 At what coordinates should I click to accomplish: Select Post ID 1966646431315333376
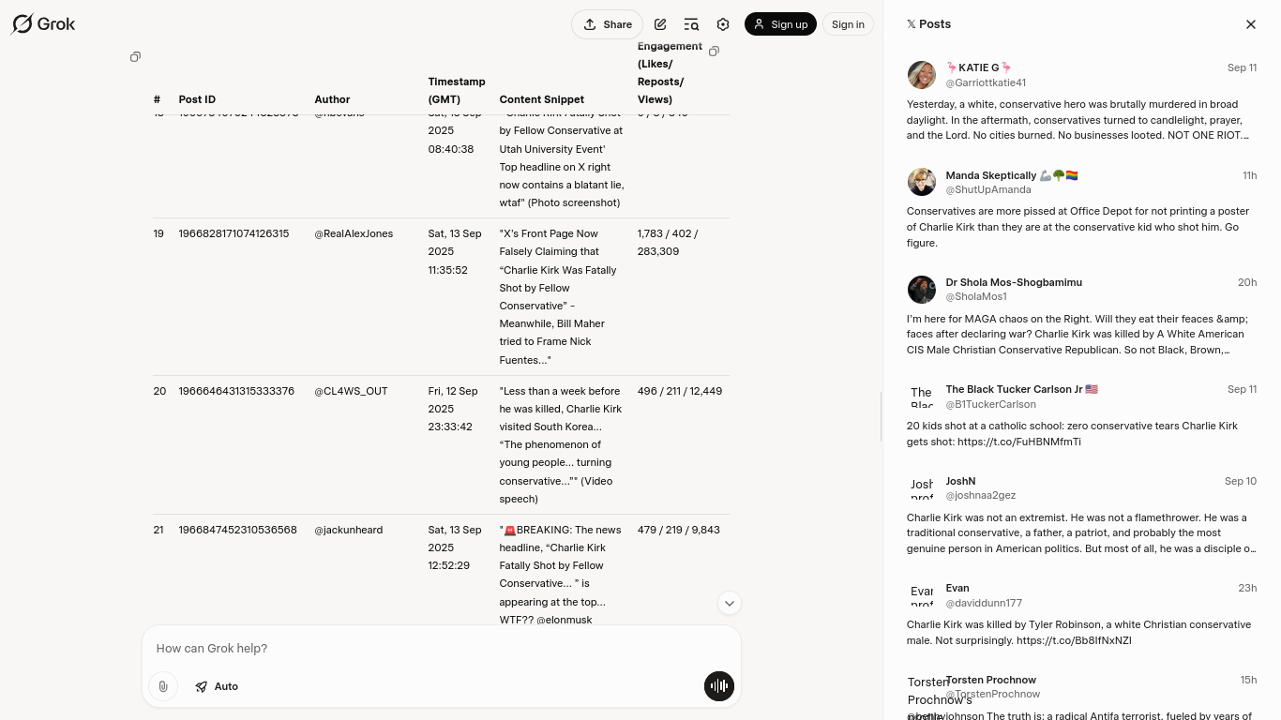coord(236,391)
